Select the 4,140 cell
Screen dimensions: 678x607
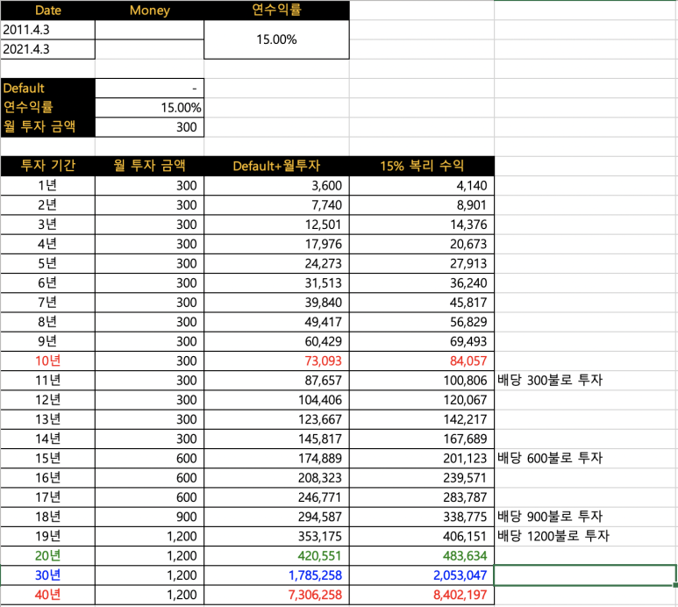click(422, 185)
